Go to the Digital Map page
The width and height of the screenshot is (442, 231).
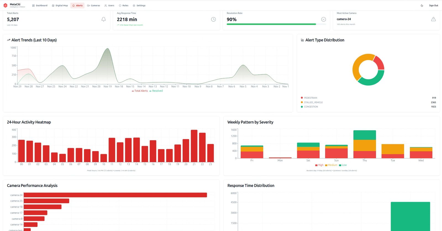[x=60, y=6]
